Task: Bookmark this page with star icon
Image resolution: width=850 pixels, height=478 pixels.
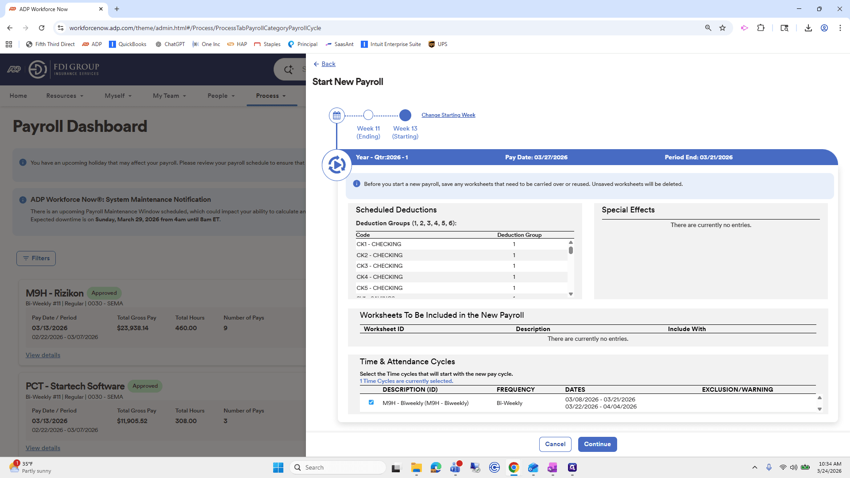Action: pyautogui.click(x=722, y=28)
